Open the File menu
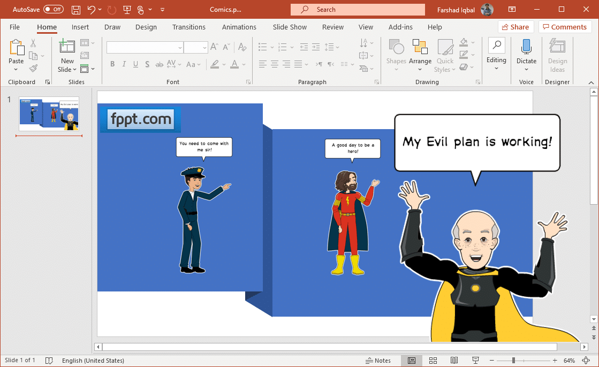This screenshot has height=367, width=599. 14,27
